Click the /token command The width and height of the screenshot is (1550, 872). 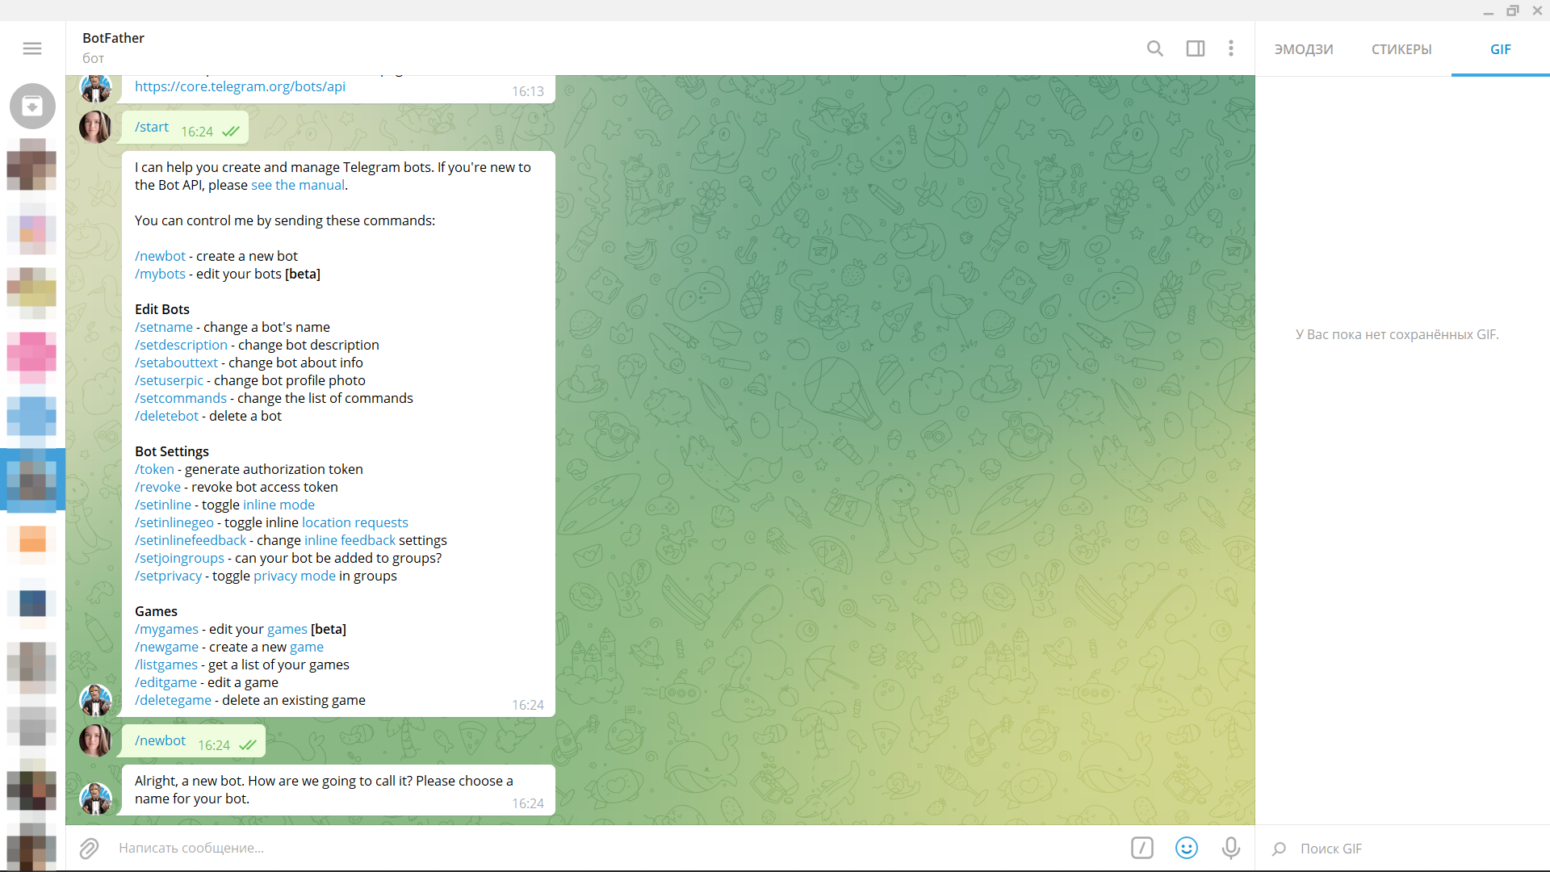click(x=154, y=469)
